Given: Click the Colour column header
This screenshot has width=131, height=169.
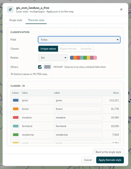Looking at the screenshot, I should [x=15, y=93].
